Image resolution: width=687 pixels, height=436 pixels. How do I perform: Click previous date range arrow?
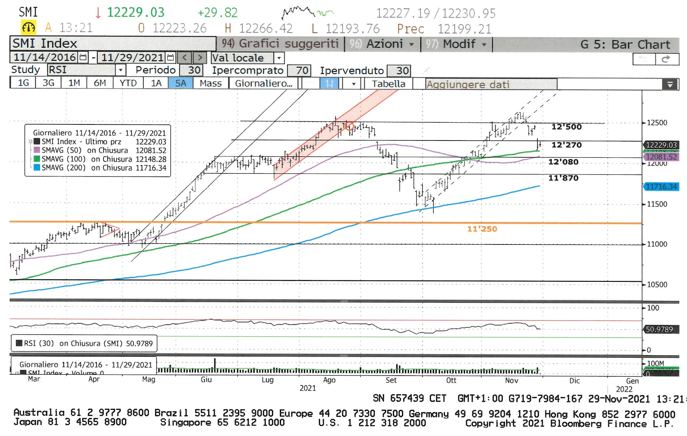click(x=184, y=58)
